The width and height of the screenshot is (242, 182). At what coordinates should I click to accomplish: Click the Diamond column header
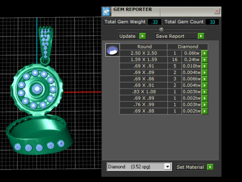tap(188, 47)
